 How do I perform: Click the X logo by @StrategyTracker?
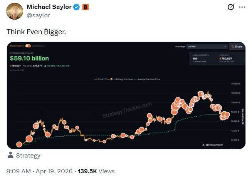point(203,145)
